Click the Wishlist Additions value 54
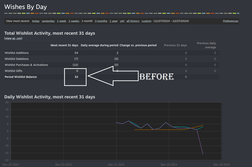 click(x=76, y=53)
